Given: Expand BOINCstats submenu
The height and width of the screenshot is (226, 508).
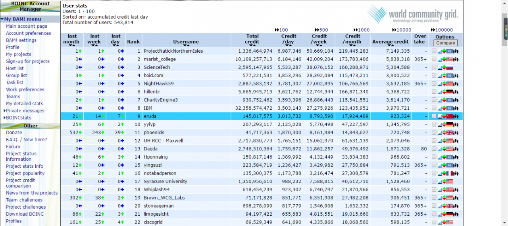Looking at the screenshot, I should click(x=4, y=118).
